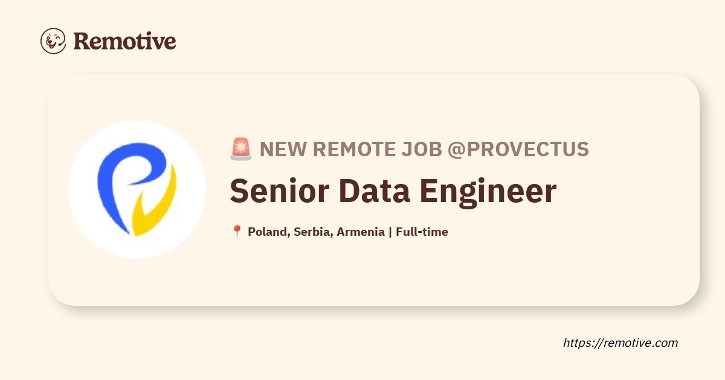
Task: Select the Armenia location text
Action: (x=360, y=232)
